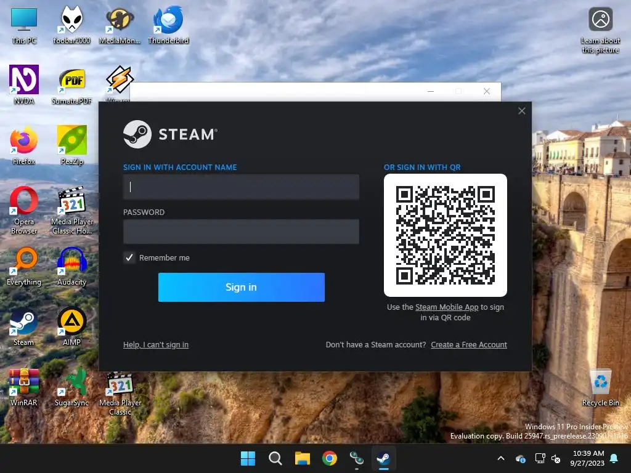Image resolution: width=631 pixels, height=473 pixels.
Task: Click the Steam sign-in QR code
Action: [x=445, y=235]
